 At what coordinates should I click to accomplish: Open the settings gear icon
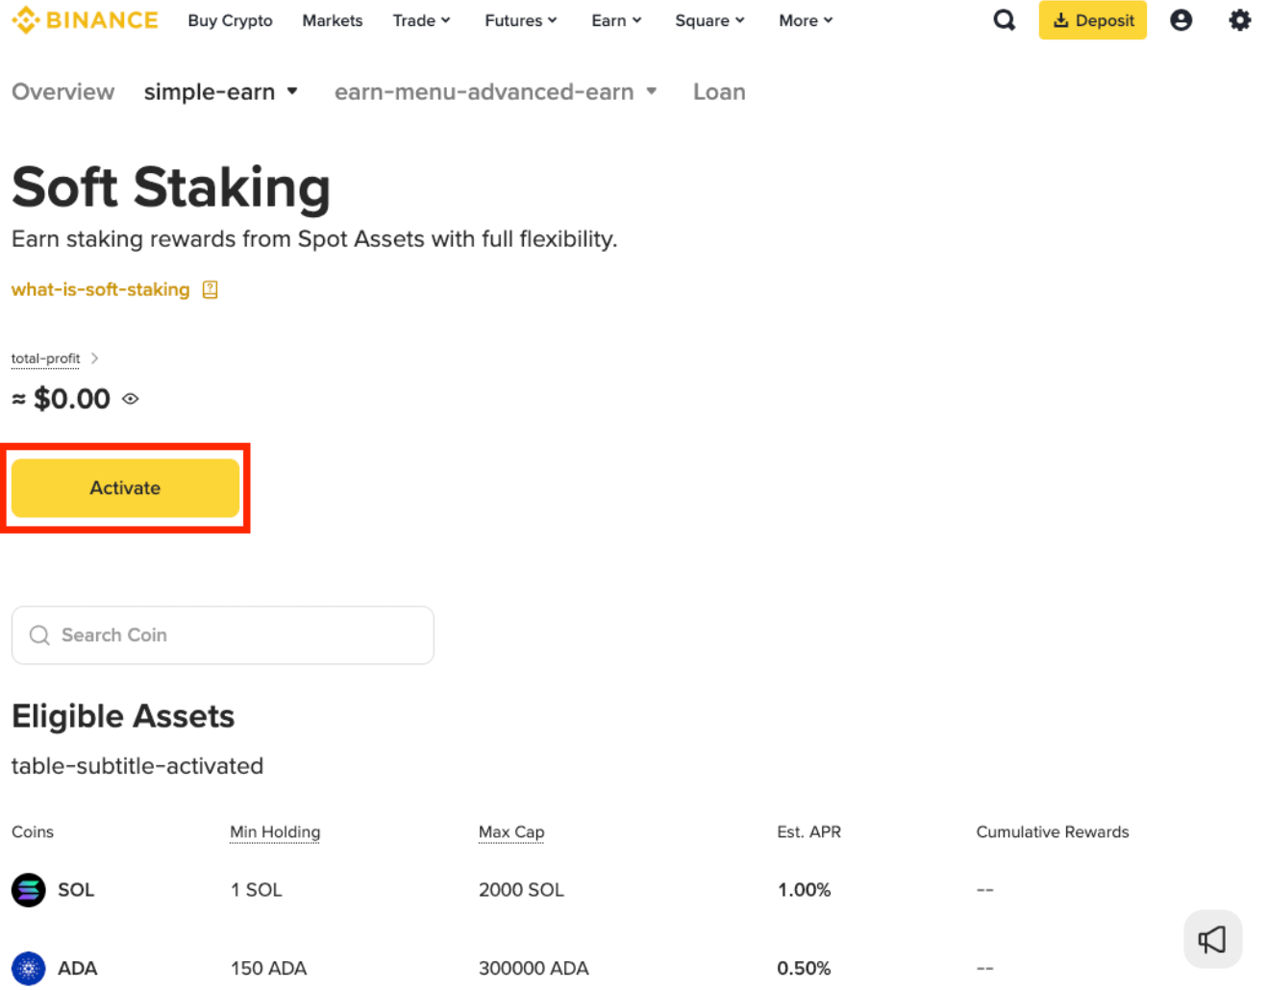[x=1239, y=20]
